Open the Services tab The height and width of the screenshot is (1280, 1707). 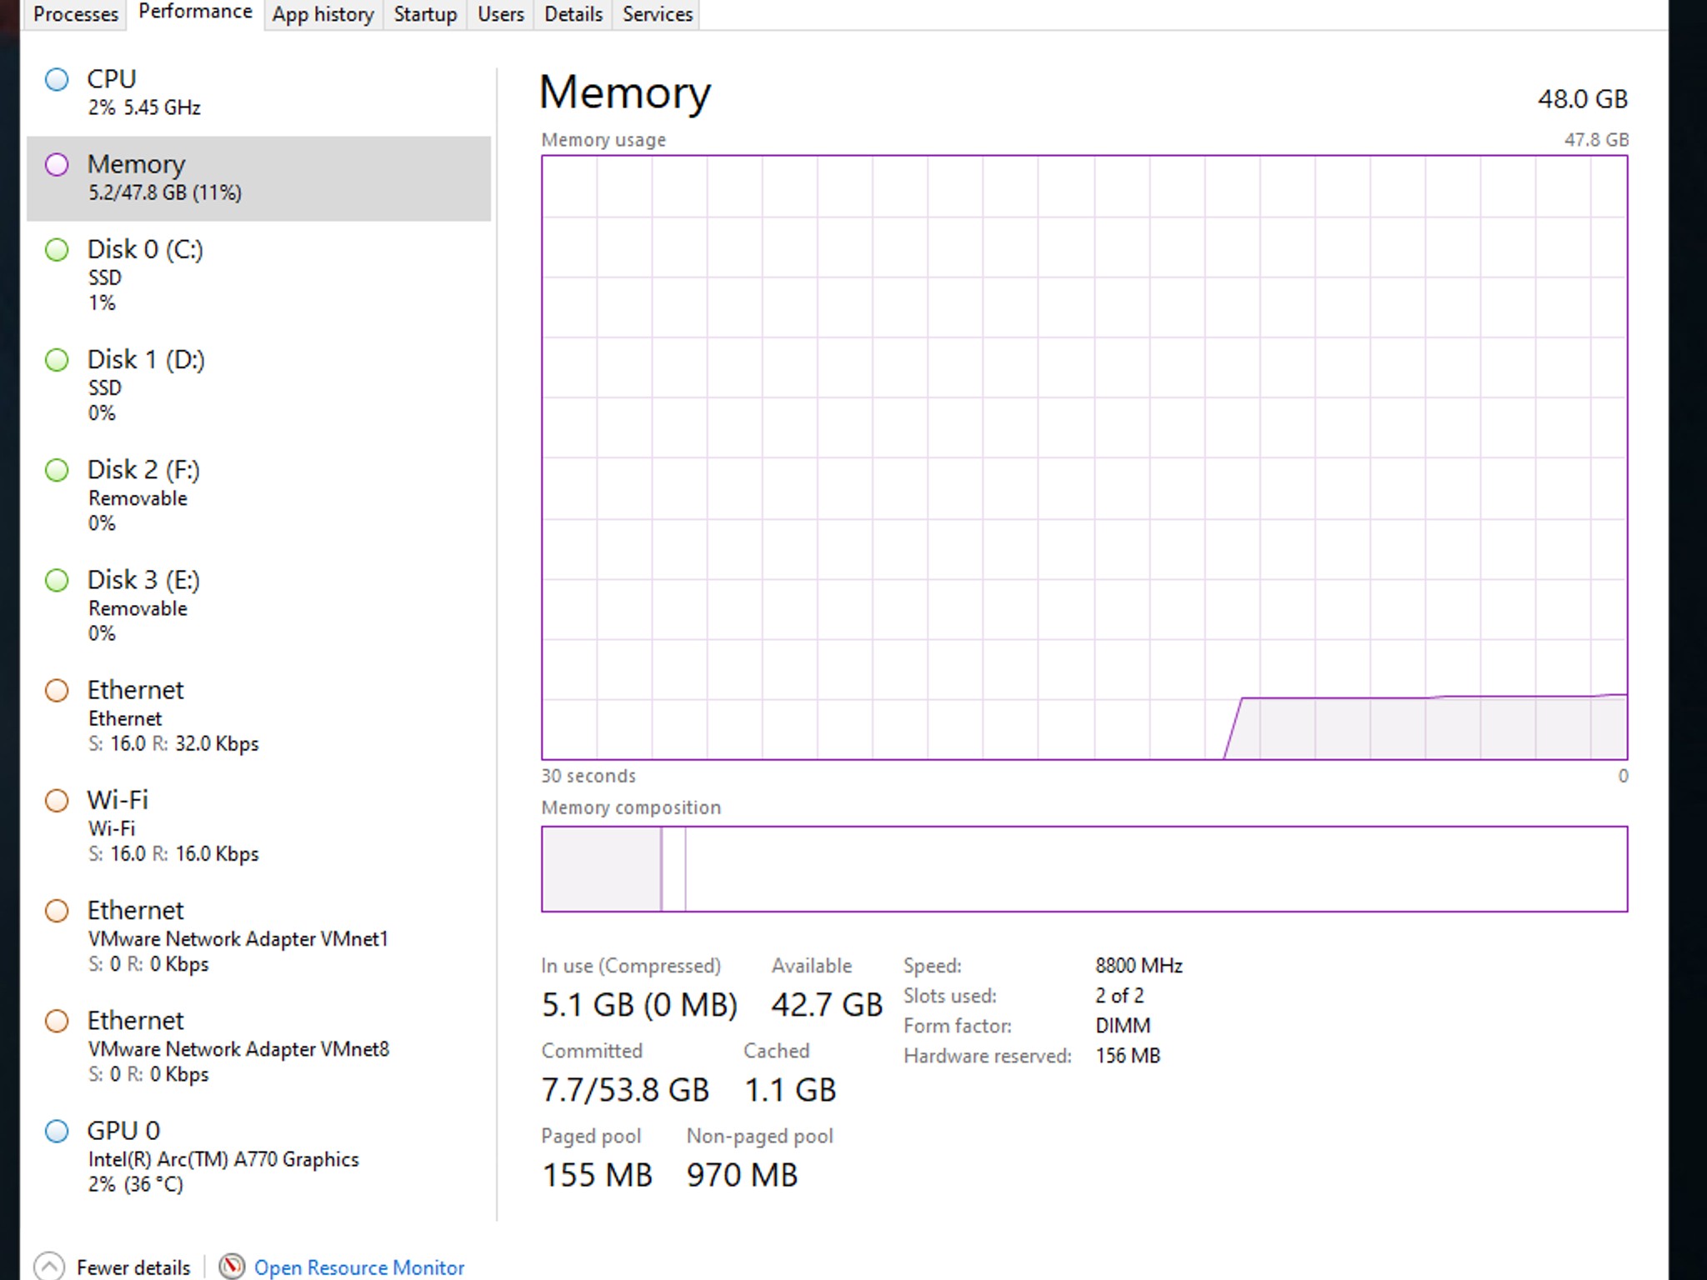pos(658,14)
